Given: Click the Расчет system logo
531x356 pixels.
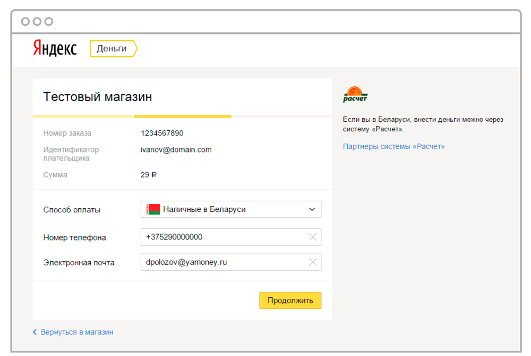Looking at the screenshot, I should tap(355, 94).
